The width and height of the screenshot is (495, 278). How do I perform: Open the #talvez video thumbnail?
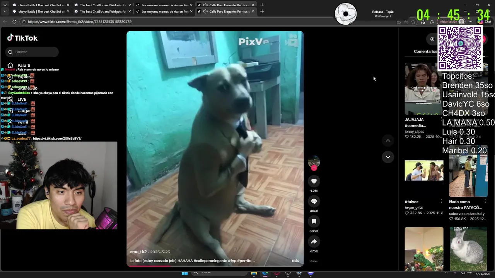424,170
